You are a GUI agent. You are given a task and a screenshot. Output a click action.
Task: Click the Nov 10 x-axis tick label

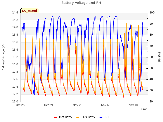click(133, 105)
